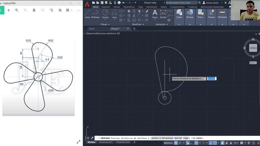Click Iniciar sesión sign-in button

(210, 3)
